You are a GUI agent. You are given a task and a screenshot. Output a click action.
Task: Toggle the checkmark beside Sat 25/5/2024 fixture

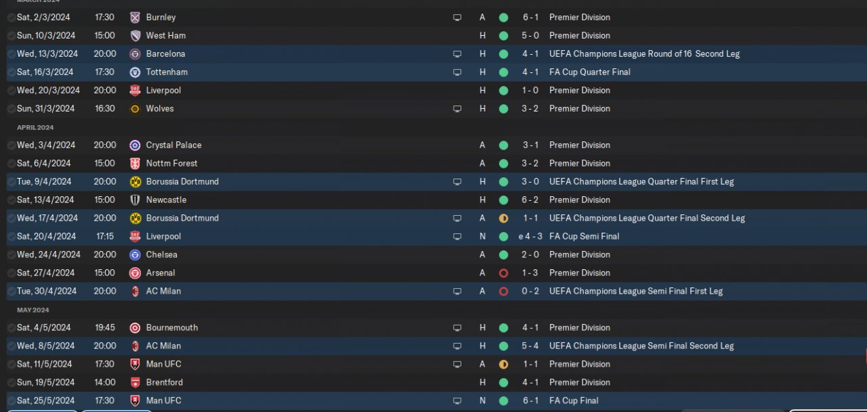(x=12, y=400)
